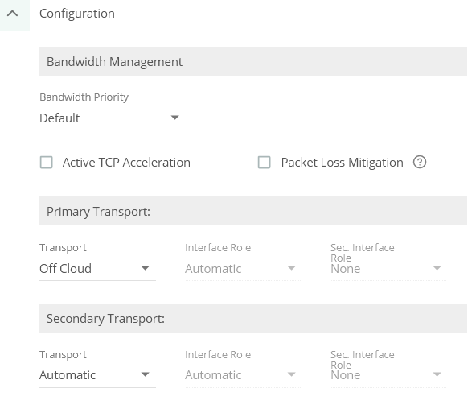Click the Bandwidth Management header bar
476x409 pixels.
click(253, 61)
